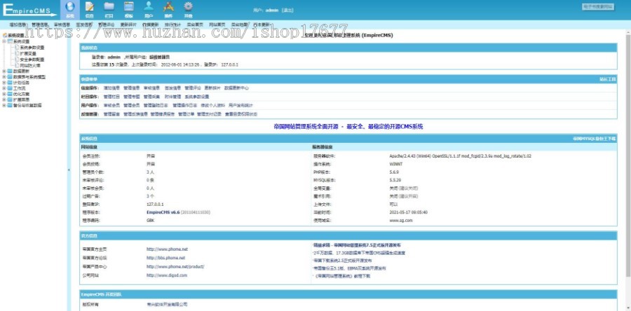Viewport: 631px width, 311px height.
Task: Open the 其他 gear icon in header
Action: point(189,8)
